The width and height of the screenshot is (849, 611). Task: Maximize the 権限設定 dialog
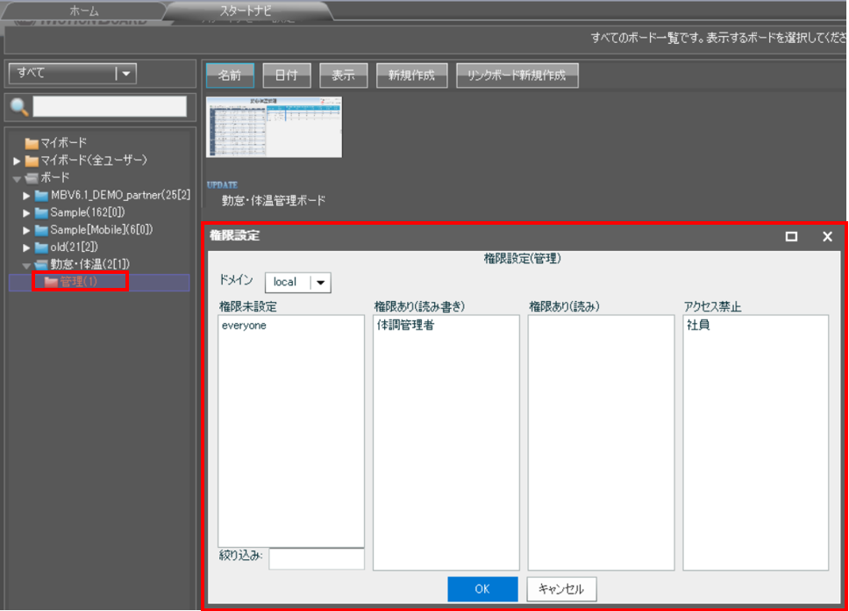(791, 236)
